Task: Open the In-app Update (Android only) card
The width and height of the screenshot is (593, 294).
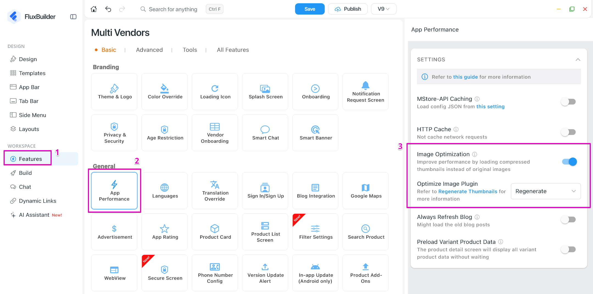Action: (315, 273)
